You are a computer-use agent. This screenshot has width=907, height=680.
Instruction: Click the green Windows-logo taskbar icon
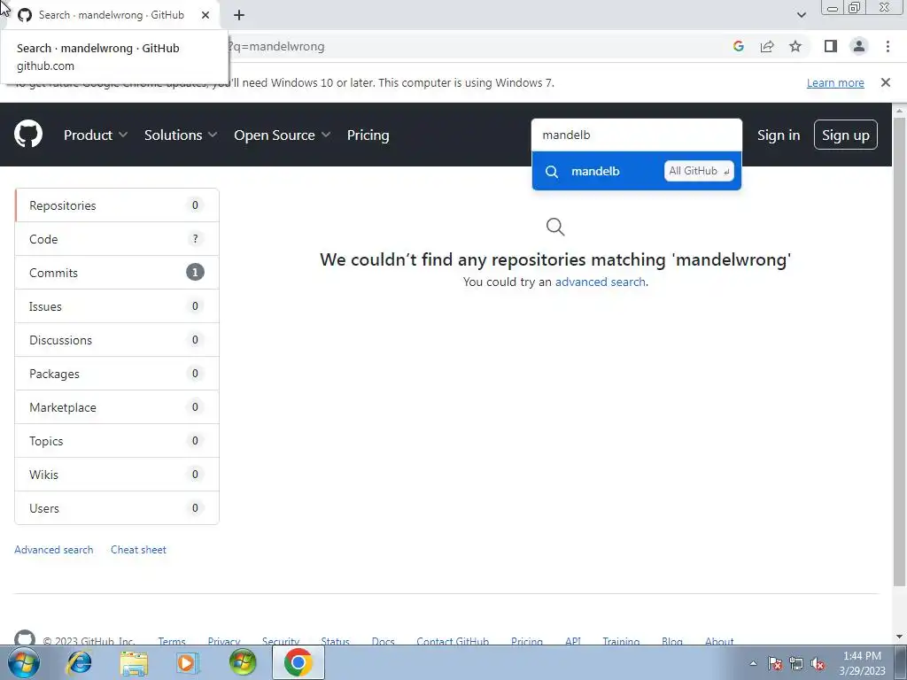pyautogui.click(x=243, y=662)
